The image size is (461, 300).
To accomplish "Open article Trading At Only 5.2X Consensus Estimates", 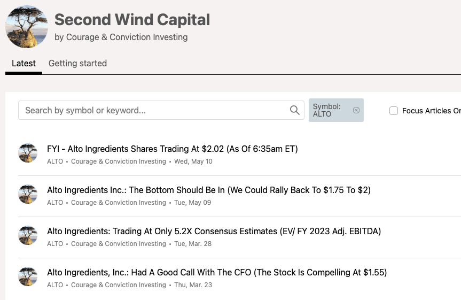I will [x=214, y=231].
